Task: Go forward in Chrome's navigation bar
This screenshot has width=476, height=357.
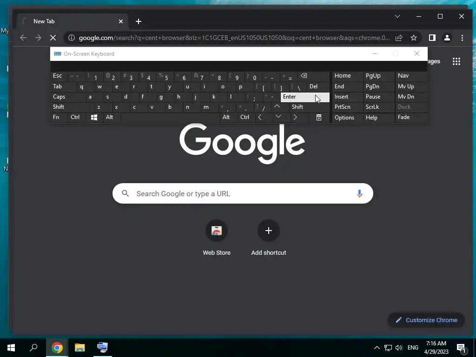Action: pyautogui.click(x=38, y=38)
